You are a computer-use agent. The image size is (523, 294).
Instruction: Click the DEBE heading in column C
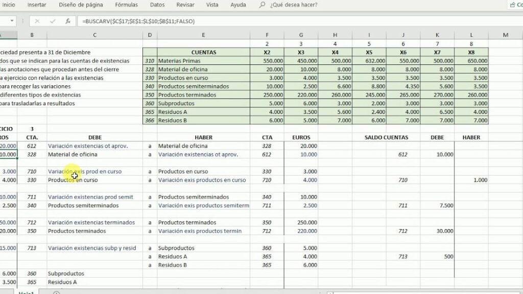(x=94, y=137)
